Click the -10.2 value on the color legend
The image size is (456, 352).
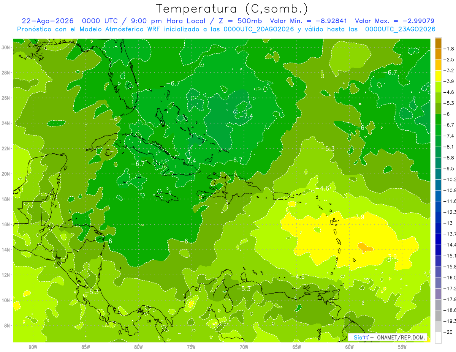pyautogui.click(x=450, y=179)
